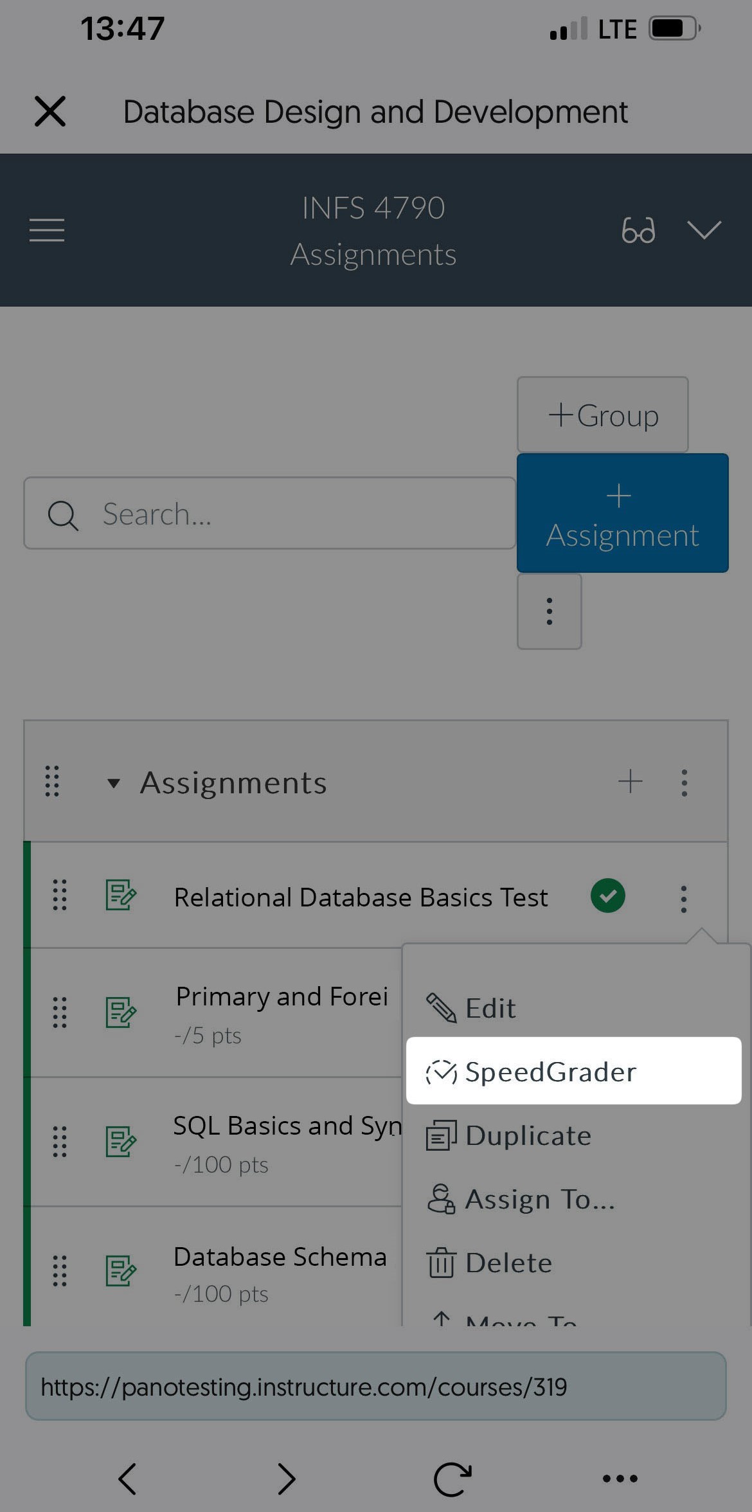The height and width of the screenshot is (1512, 752).
Task: Open the hamburger course navigation menu
Action: pos(47,230)
